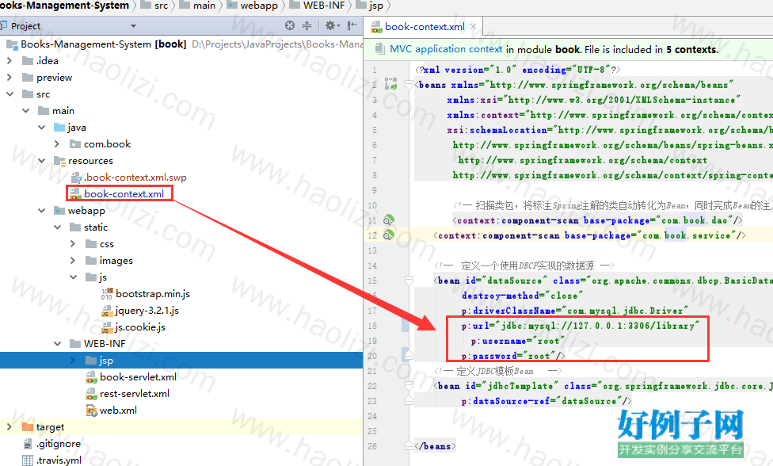Screen dimensions: 773x466
Task: Collapse the js folder
Action: pos(73,277)
